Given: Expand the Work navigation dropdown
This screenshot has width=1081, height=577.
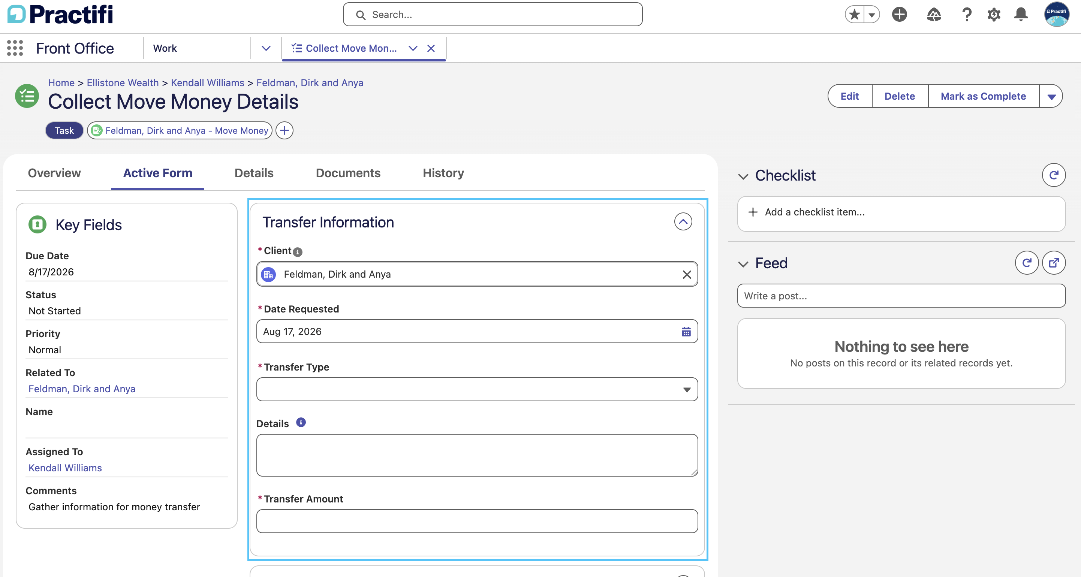Looking at the screenshot, I should click(x=266, y=48).
